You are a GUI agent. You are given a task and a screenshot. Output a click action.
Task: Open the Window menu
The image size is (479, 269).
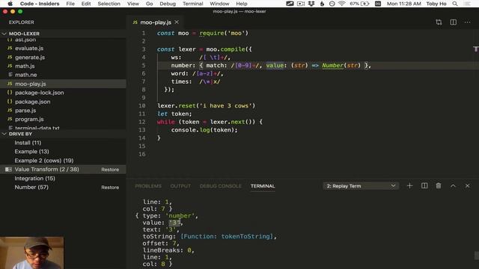[x=219, y=4]
